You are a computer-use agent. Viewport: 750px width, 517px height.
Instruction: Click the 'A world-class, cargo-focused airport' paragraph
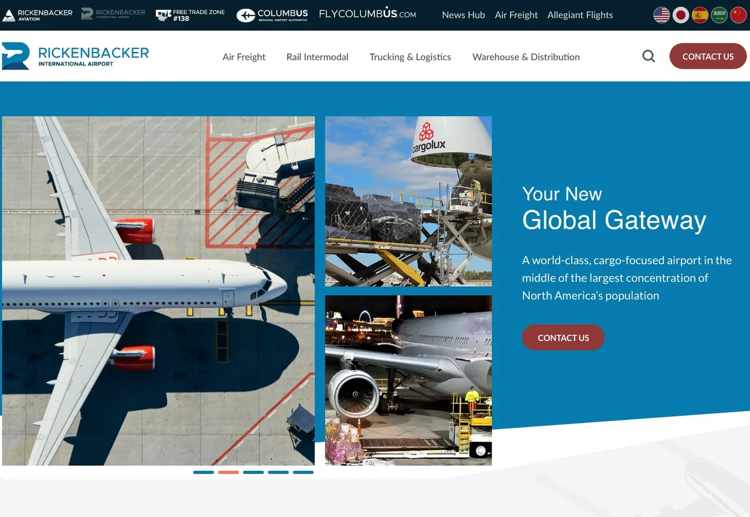coord(627,278)
